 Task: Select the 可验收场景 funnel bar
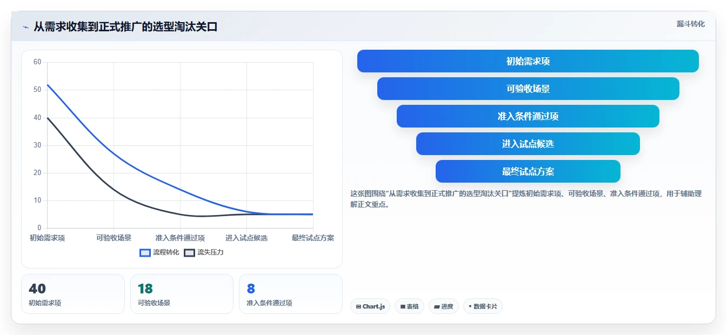[x=528, y=89]
